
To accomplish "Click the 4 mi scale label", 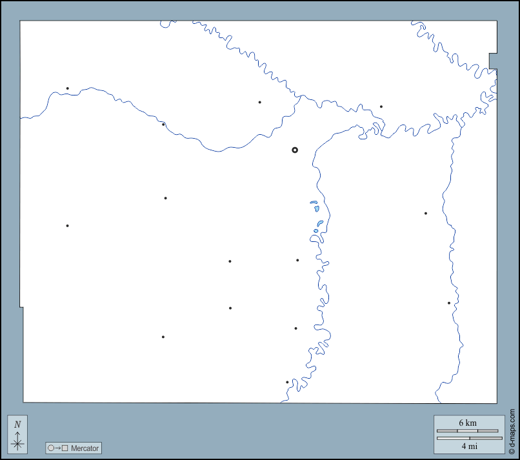I will point(468,446).
